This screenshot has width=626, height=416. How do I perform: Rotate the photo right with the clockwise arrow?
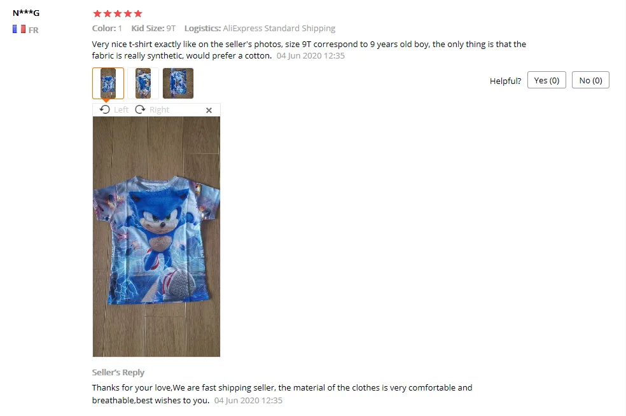[x=140, y=109]
